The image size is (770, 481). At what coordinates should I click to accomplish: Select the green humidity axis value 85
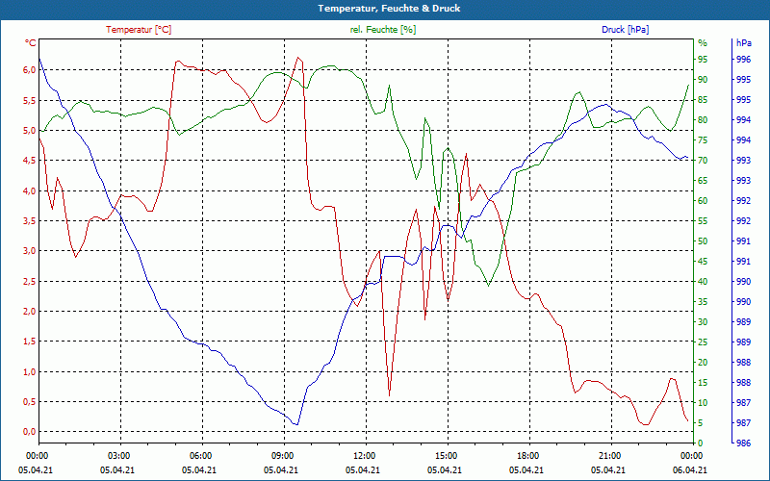pyautogui.click(x=703, y=100)
